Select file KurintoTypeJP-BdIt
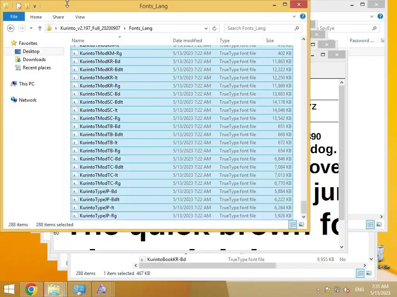This screenshot has height=297, width=397. (182, 200)
